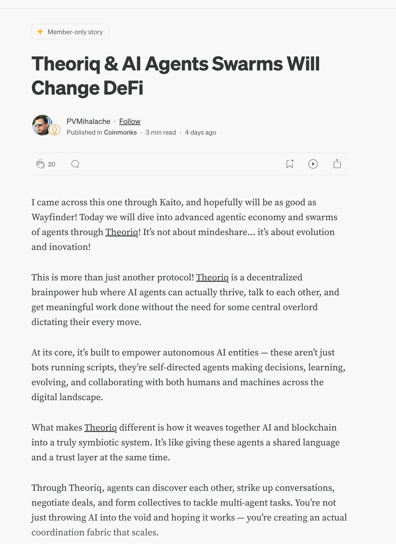This screenshot has width=396, height=544.
Task: Visit the Coinmonks publication link
Action: click(x=120, y=132)
